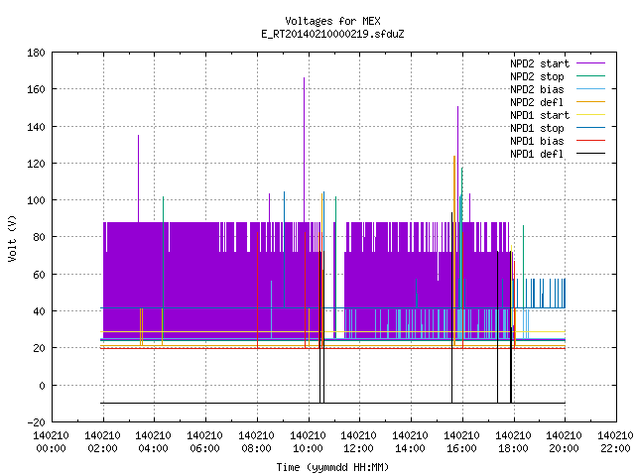635x476 pixels.
Task: Click the light blue line sample for NPD2 bias
Action: (590, 89)
